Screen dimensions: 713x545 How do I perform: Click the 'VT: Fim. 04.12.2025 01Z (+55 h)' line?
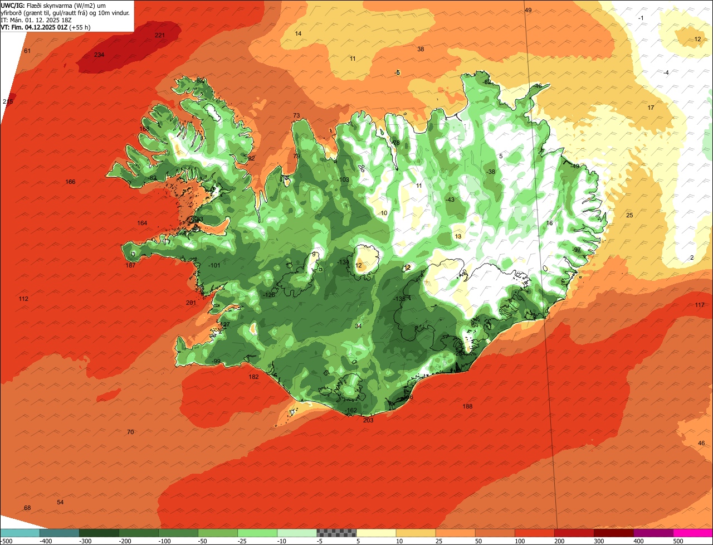tap(46, 27)
